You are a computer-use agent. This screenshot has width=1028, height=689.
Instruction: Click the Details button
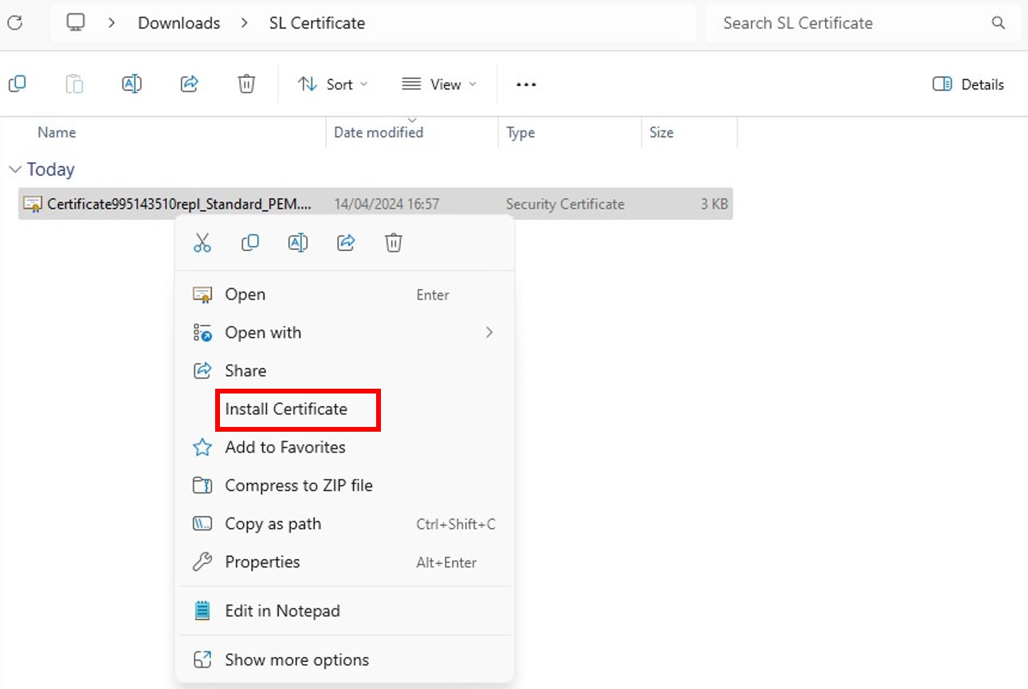(967, 84)
